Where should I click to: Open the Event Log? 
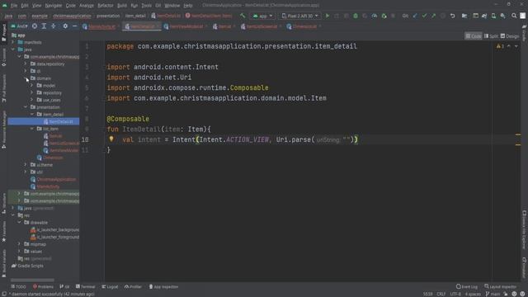click(x=467, y=286)
